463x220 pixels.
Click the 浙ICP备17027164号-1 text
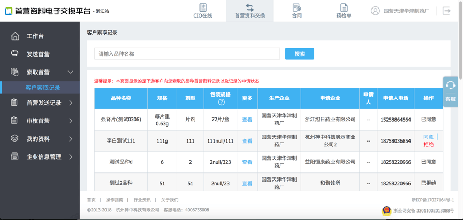[x=432, y=200]
